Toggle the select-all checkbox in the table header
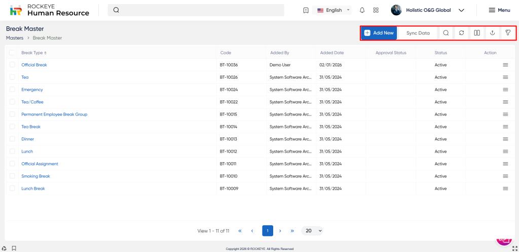Viewport: 519px width, 252px height. coord(12,53)
